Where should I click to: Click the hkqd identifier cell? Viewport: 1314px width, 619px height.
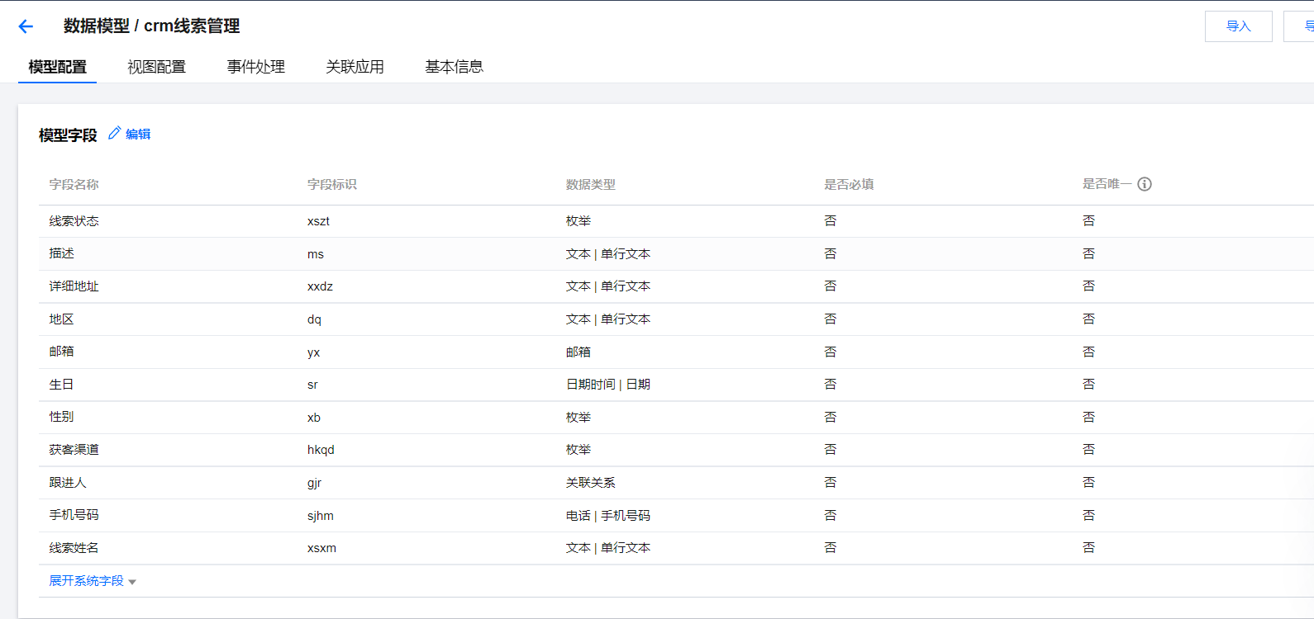click(321, 450)
